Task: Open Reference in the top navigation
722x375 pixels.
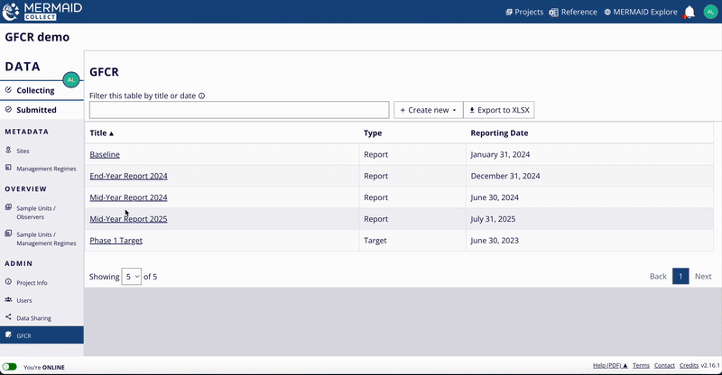Action: click(573, 12)
